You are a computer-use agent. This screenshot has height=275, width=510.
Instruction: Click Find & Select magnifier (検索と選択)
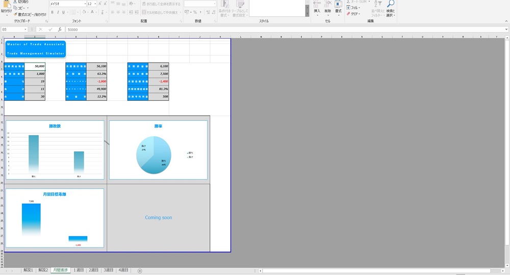coord(390,9)
